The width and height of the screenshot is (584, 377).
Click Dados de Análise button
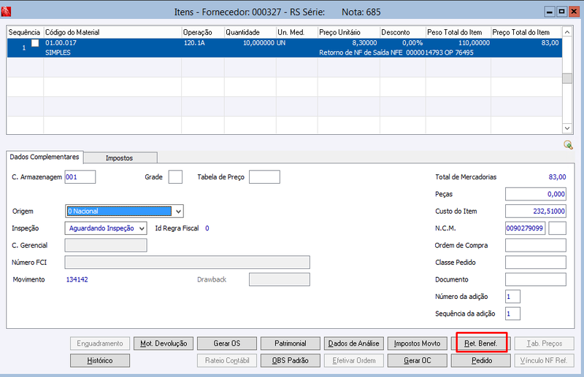[x=354, y=343]
